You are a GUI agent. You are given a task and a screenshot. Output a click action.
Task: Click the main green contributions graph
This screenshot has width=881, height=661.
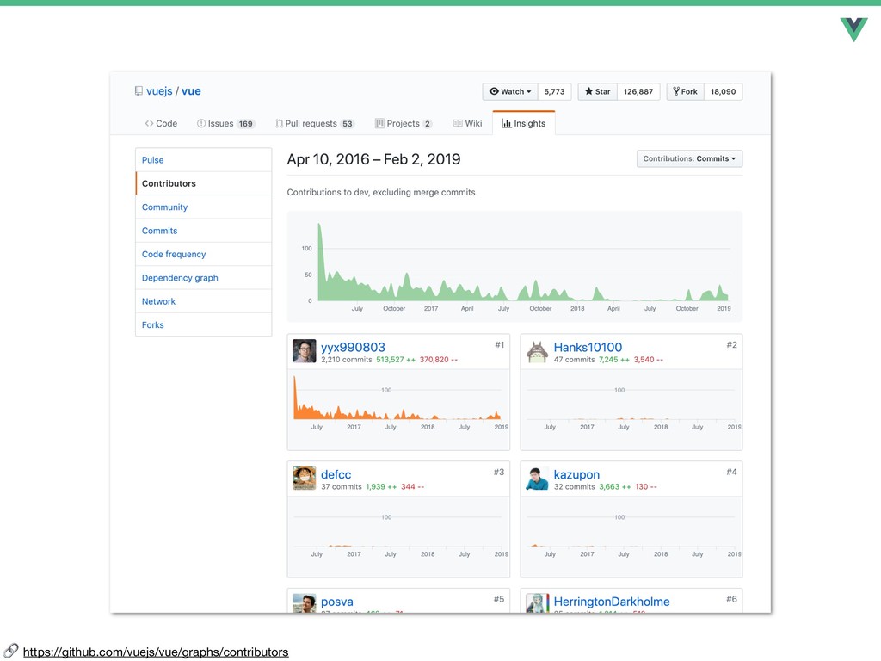pos(514,267)
